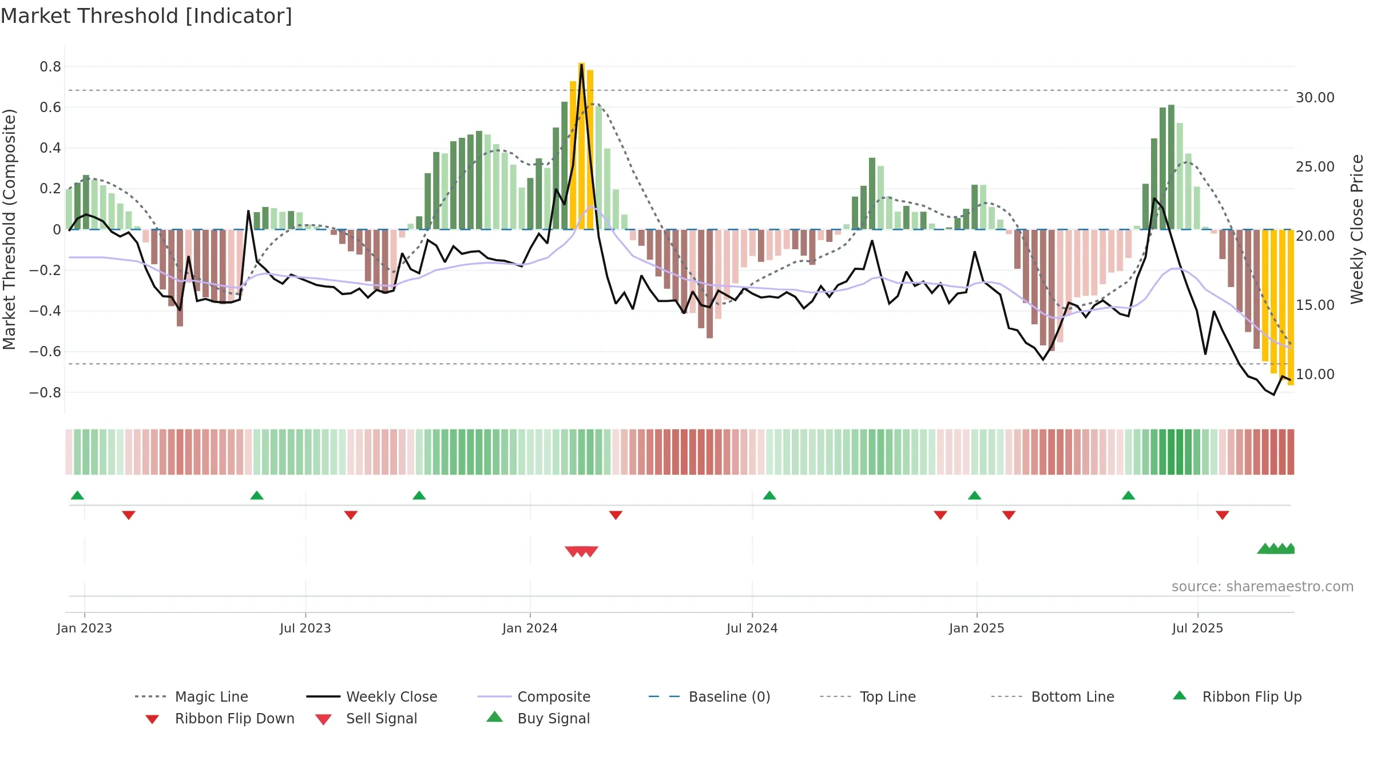
Task: Click the Market Threshold (Composite) axis title
Action: [x=9, y=229]
